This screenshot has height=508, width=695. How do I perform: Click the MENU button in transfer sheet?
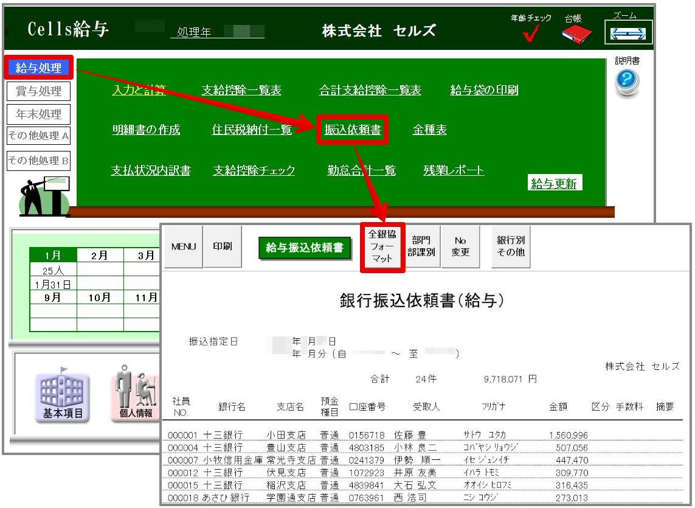(x=183, y=247)
